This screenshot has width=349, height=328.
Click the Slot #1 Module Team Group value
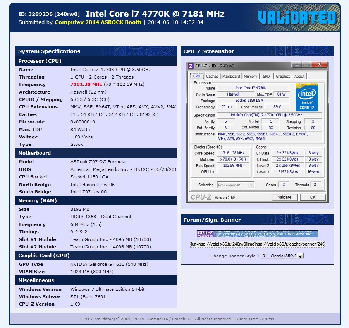point(111,239)
